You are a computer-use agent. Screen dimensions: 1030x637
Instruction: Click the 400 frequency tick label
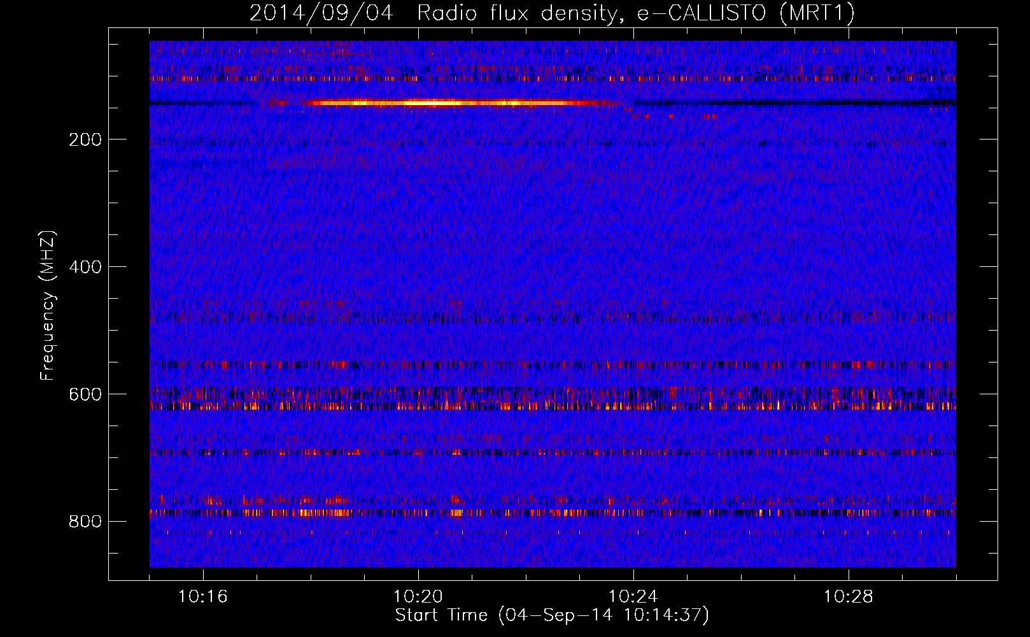[x=85, y=267]
